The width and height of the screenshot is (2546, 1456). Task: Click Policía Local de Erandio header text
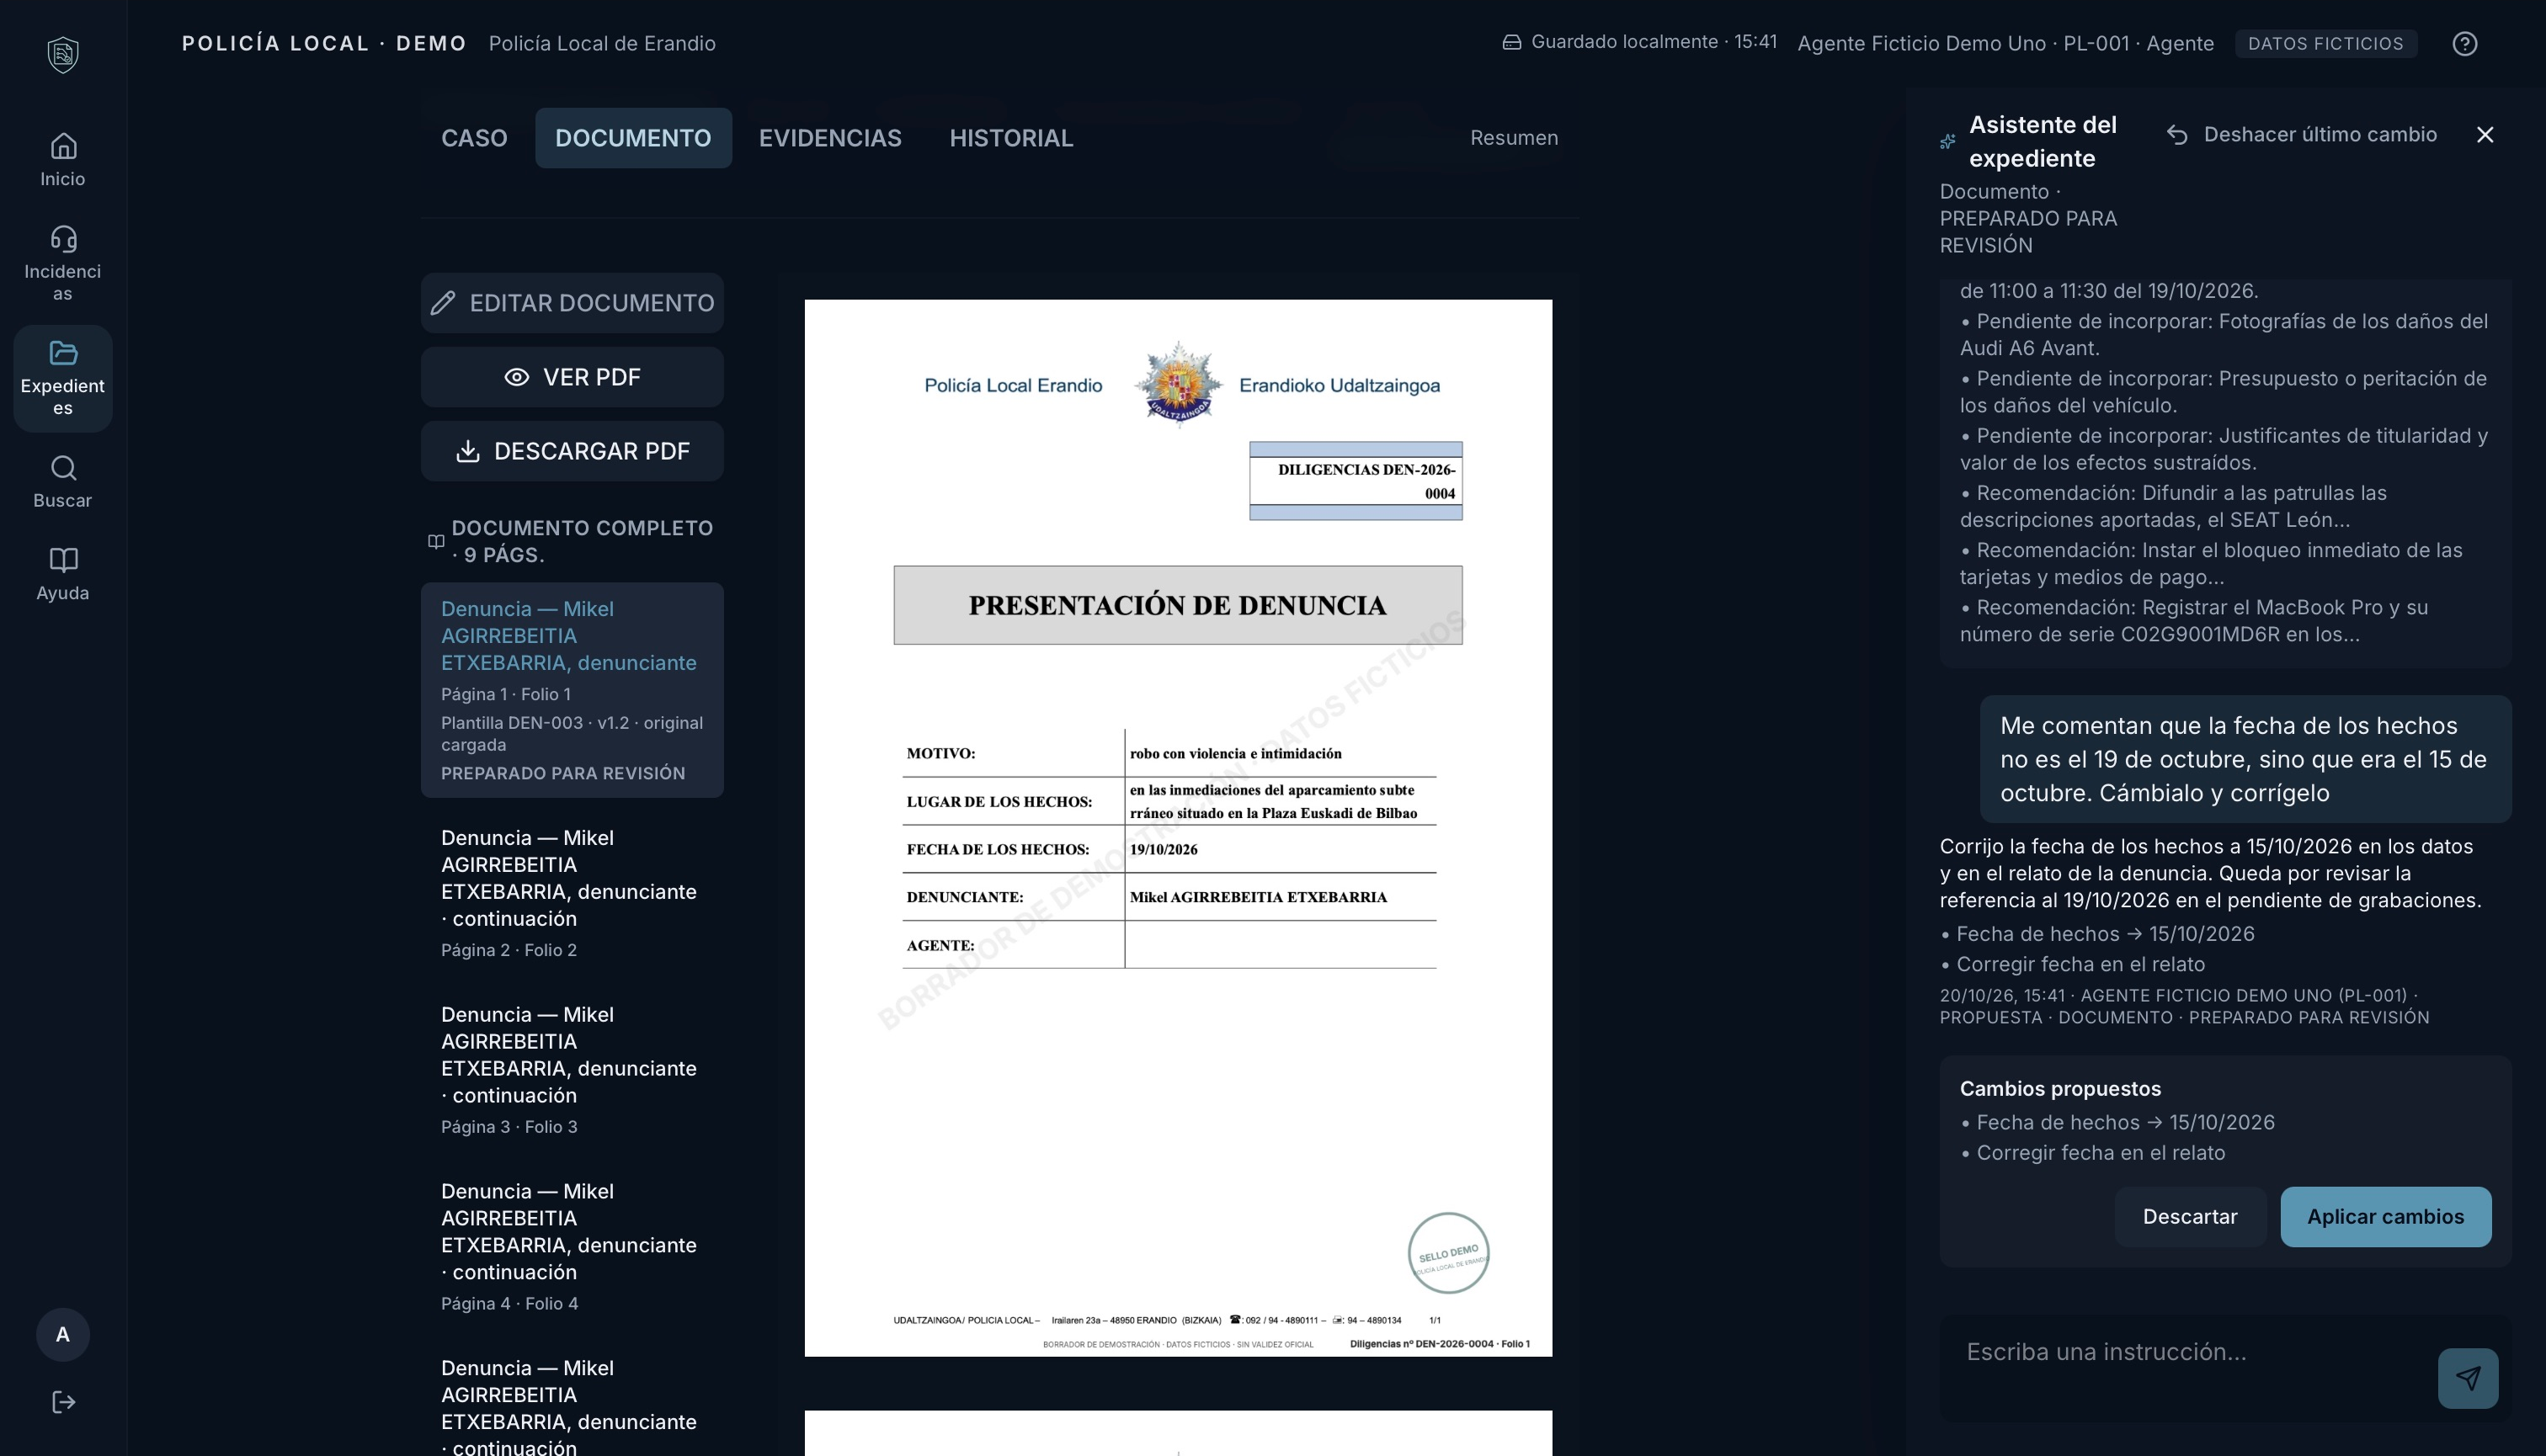(x=602, y=43)
